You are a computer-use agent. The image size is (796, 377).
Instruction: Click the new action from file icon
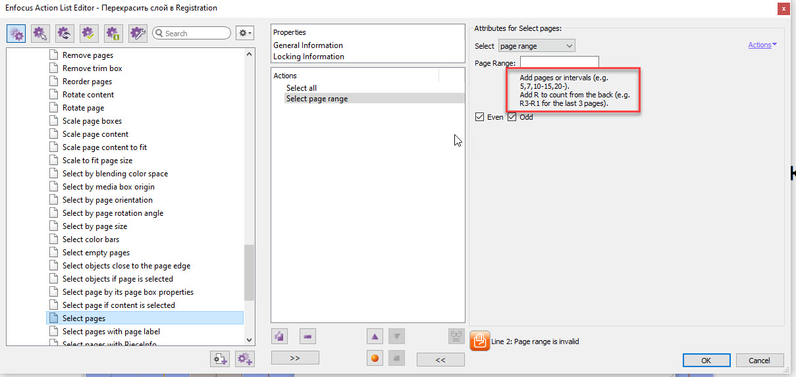click(220, 359)
